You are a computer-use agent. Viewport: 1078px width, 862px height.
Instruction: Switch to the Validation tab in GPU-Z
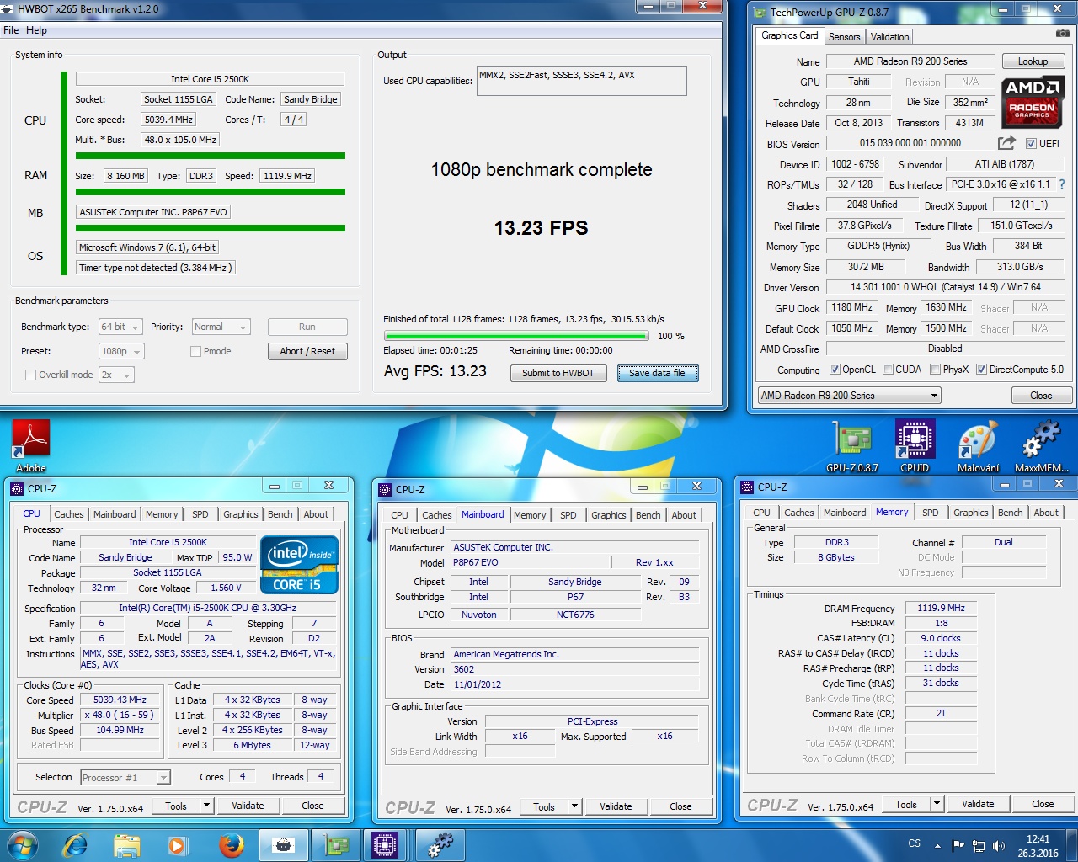[x=889, y=37]
